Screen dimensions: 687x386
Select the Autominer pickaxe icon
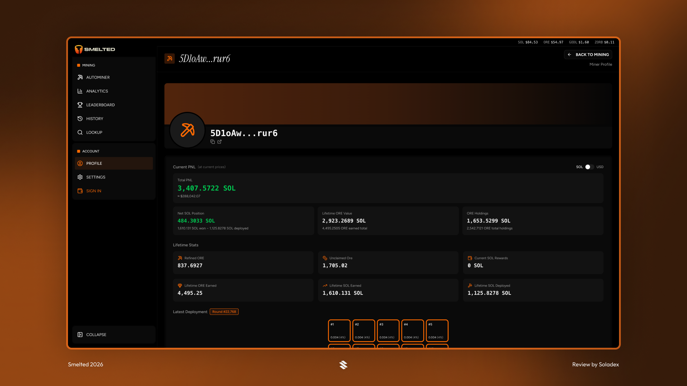coord(80,77)
